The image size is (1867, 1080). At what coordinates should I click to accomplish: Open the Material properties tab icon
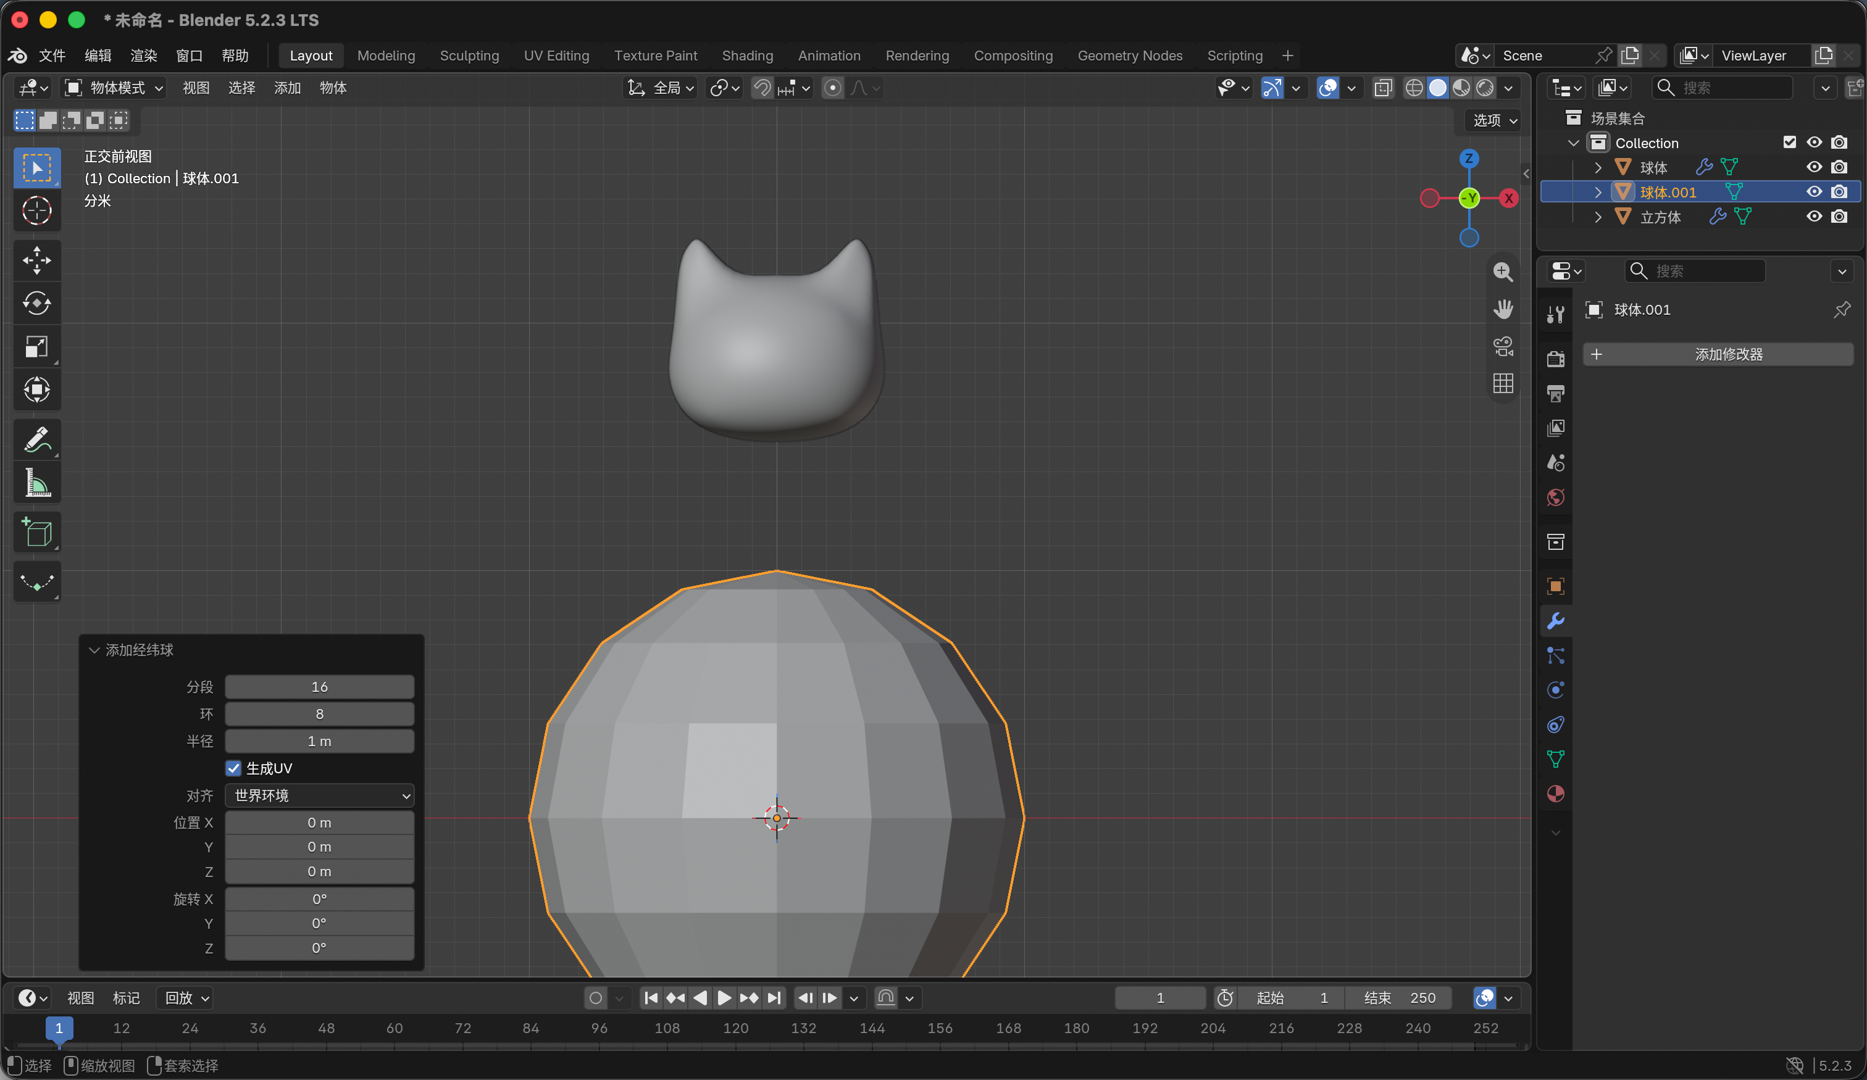coord(1555,793)
